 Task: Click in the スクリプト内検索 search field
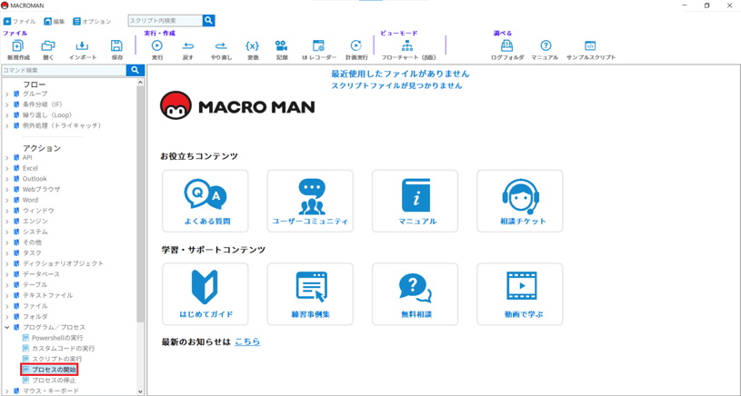(165, 21)
